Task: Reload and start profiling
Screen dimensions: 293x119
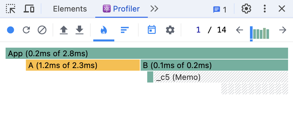Action: coord(26,30)
